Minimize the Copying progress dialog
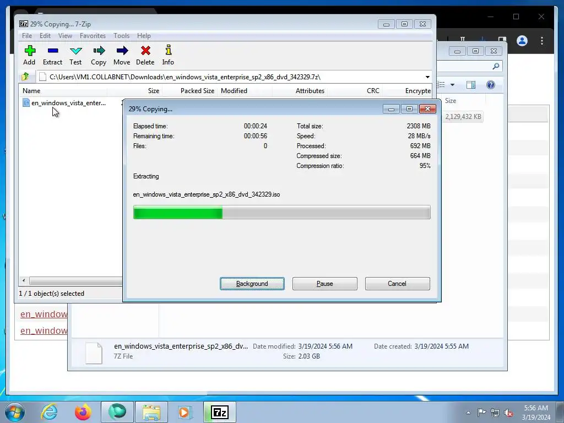 391,109
